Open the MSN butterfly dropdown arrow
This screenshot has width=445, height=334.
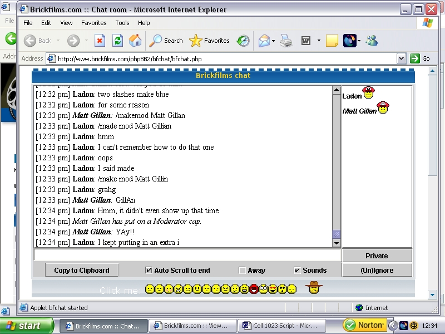coord(359,41)
